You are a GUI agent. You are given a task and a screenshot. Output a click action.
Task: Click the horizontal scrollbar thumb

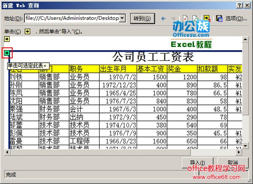coord(100,152)
